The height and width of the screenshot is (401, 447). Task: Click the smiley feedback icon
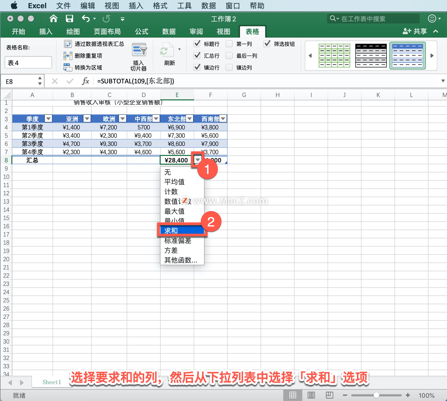432,19
